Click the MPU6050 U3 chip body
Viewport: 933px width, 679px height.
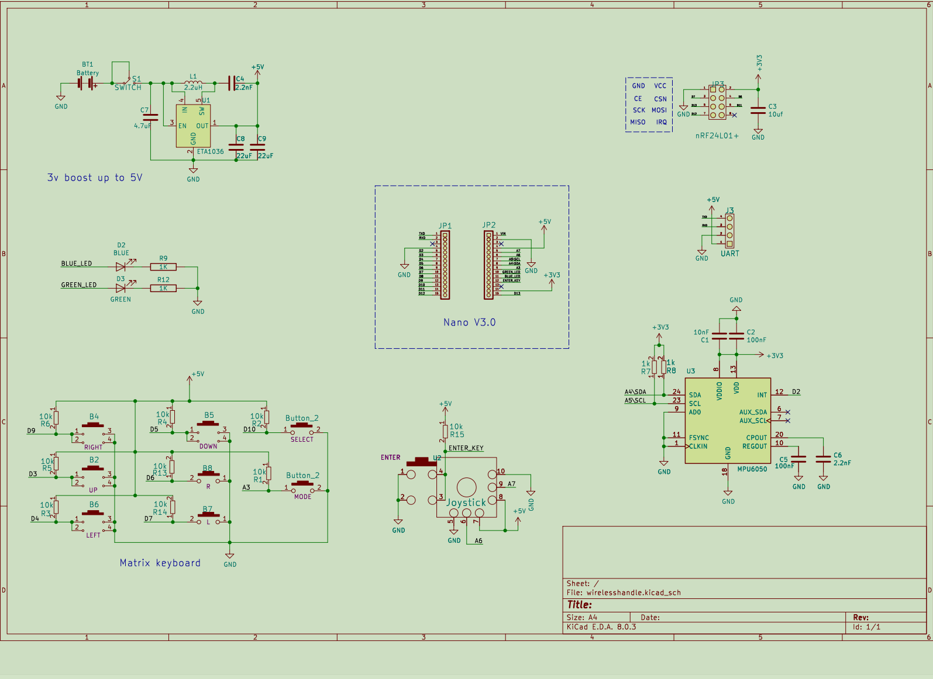click(x=728, y=421)
